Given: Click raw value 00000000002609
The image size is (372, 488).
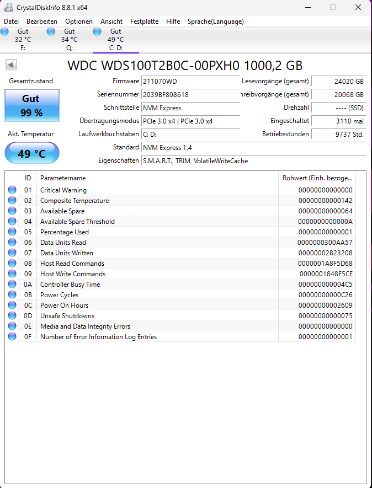Looking at the screenshot, I should (325, 305).
